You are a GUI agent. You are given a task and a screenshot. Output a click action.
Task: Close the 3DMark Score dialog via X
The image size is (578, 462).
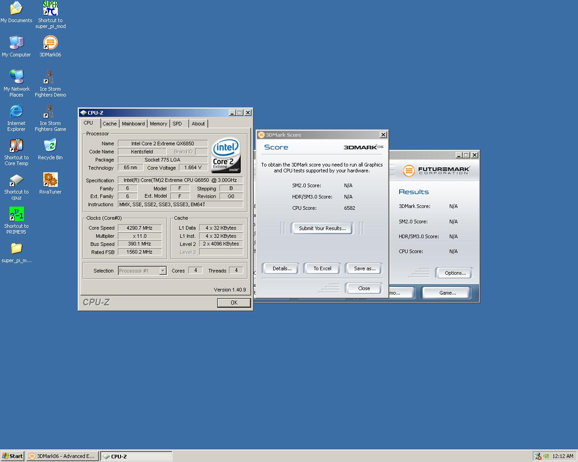pos(383,135)
